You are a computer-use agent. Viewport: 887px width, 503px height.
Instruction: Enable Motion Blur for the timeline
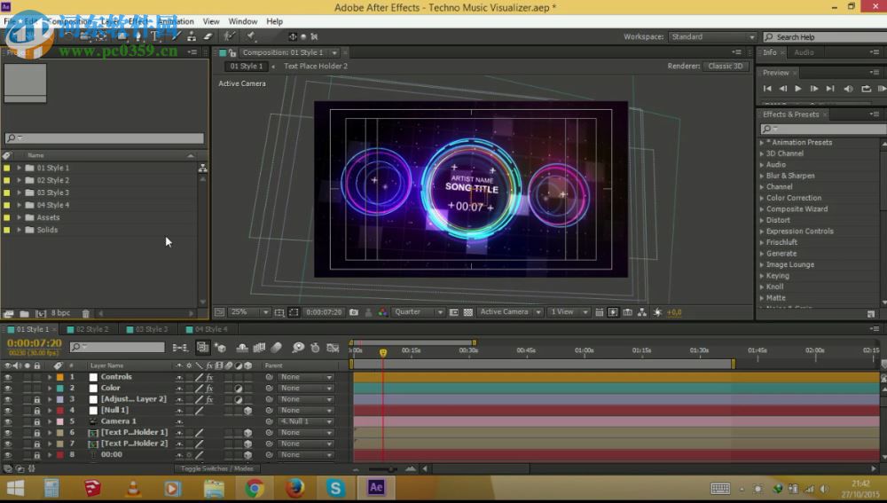[276, 348]
